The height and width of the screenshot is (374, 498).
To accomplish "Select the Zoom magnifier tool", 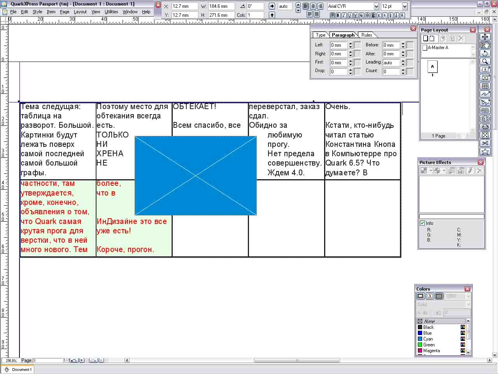I will point(485,62).
